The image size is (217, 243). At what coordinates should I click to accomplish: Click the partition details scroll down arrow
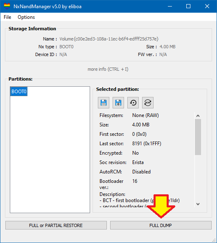click(198, 204)
